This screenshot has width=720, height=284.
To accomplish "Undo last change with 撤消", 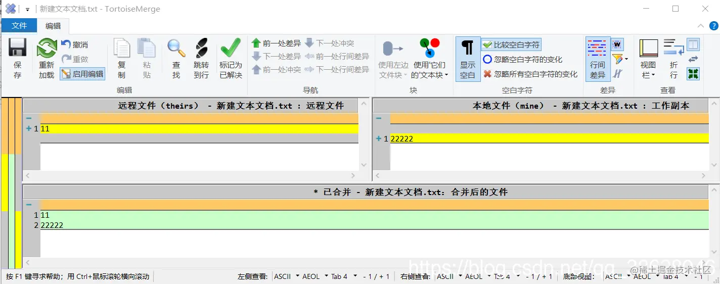I will point(74,45).
